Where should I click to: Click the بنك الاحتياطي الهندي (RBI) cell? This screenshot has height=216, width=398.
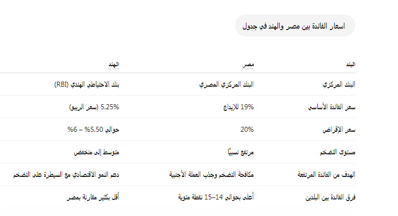[x=87, y=84]
